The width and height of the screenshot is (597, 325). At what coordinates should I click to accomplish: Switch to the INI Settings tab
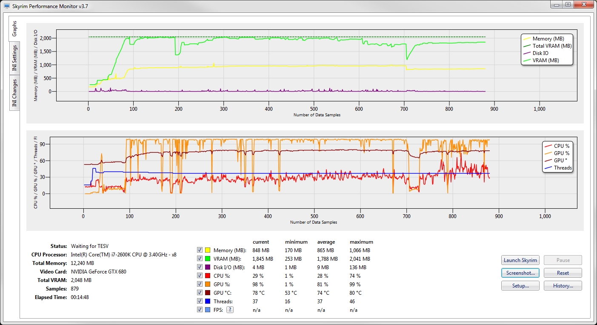coord(14,58)
